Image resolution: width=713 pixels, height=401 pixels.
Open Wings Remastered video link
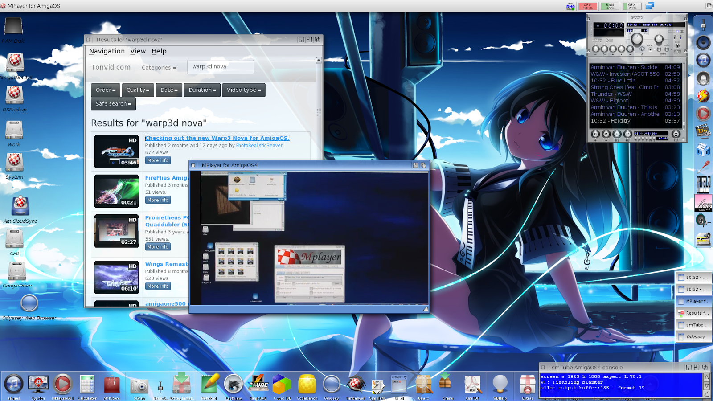(x=167, y=264)
